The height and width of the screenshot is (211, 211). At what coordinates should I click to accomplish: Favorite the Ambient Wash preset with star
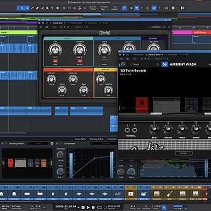click(x=158, y=64)
